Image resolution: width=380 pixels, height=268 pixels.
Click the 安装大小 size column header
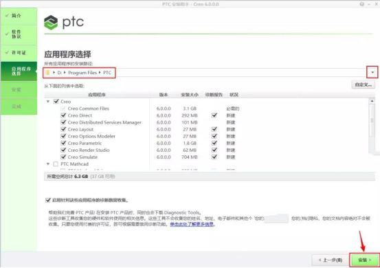point(190,95)
